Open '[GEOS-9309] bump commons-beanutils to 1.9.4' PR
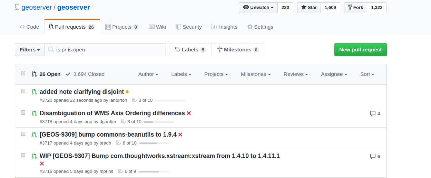The width and height of the screenshot is (431, 178). click(x=108, y=135)
